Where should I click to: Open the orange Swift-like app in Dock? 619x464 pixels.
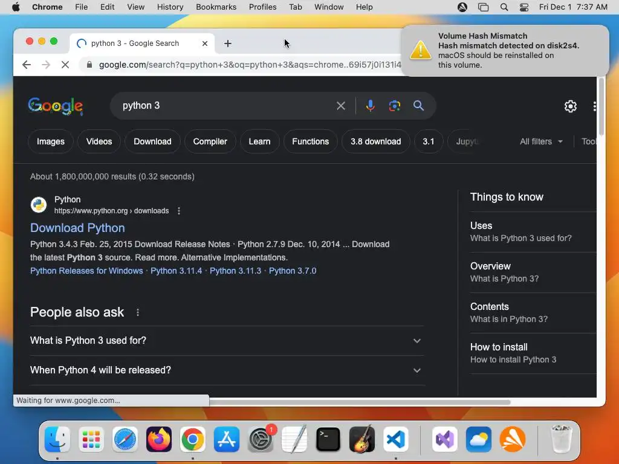tap(513, 439)
